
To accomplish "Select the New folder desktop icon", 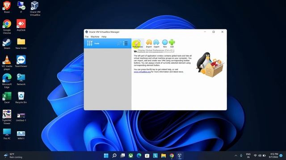I will (21, 44).
